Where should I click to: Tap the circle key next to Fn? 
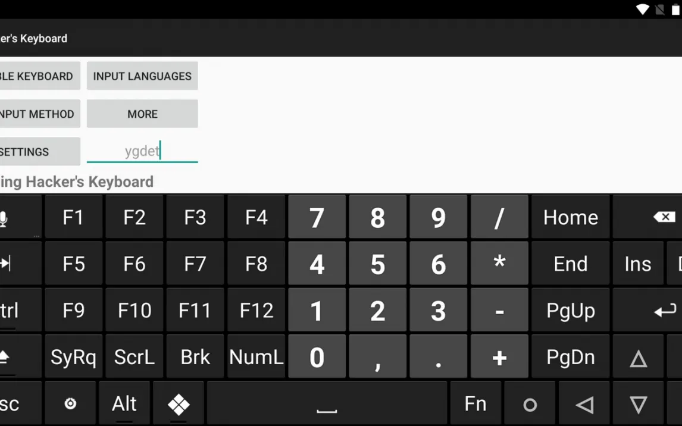click(x=530, y=404)
